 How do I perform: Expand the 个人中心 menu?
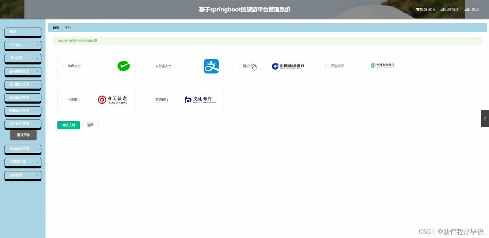23,45
